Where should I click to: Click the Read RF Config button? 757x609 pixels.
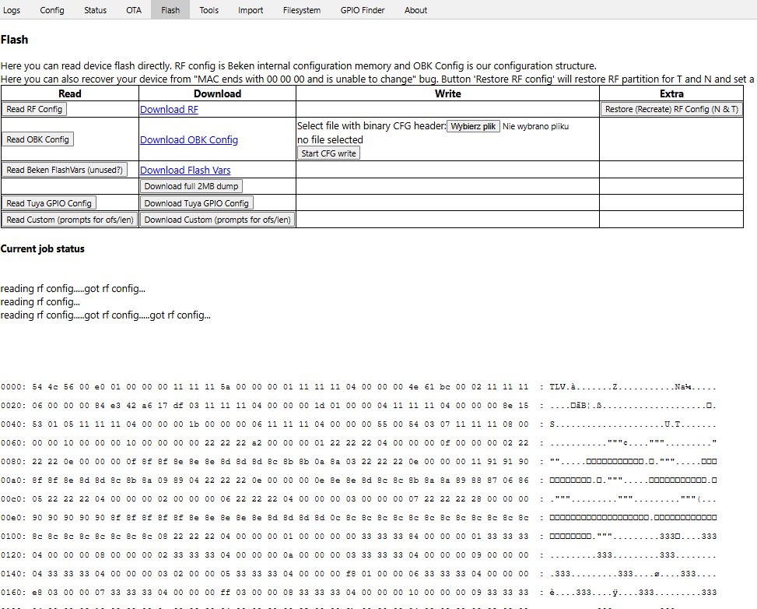[34, 109]
